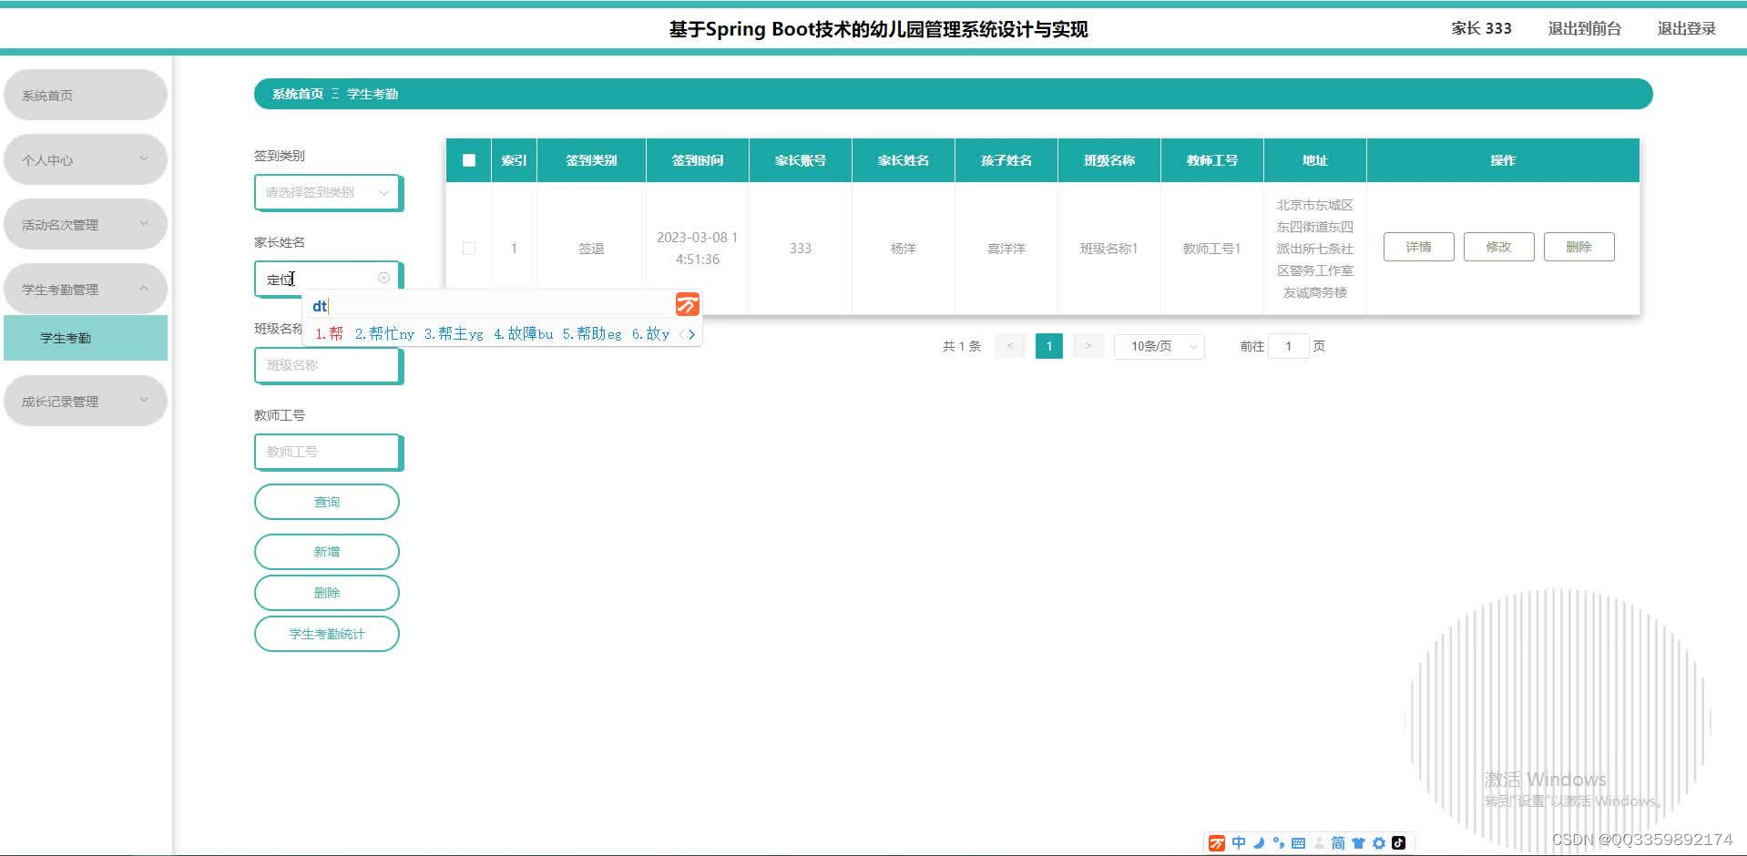This screenshot has width=1747, height=856.
Task: Expand the 成长记录管理 sidebar menu
Action: point(86,401)
